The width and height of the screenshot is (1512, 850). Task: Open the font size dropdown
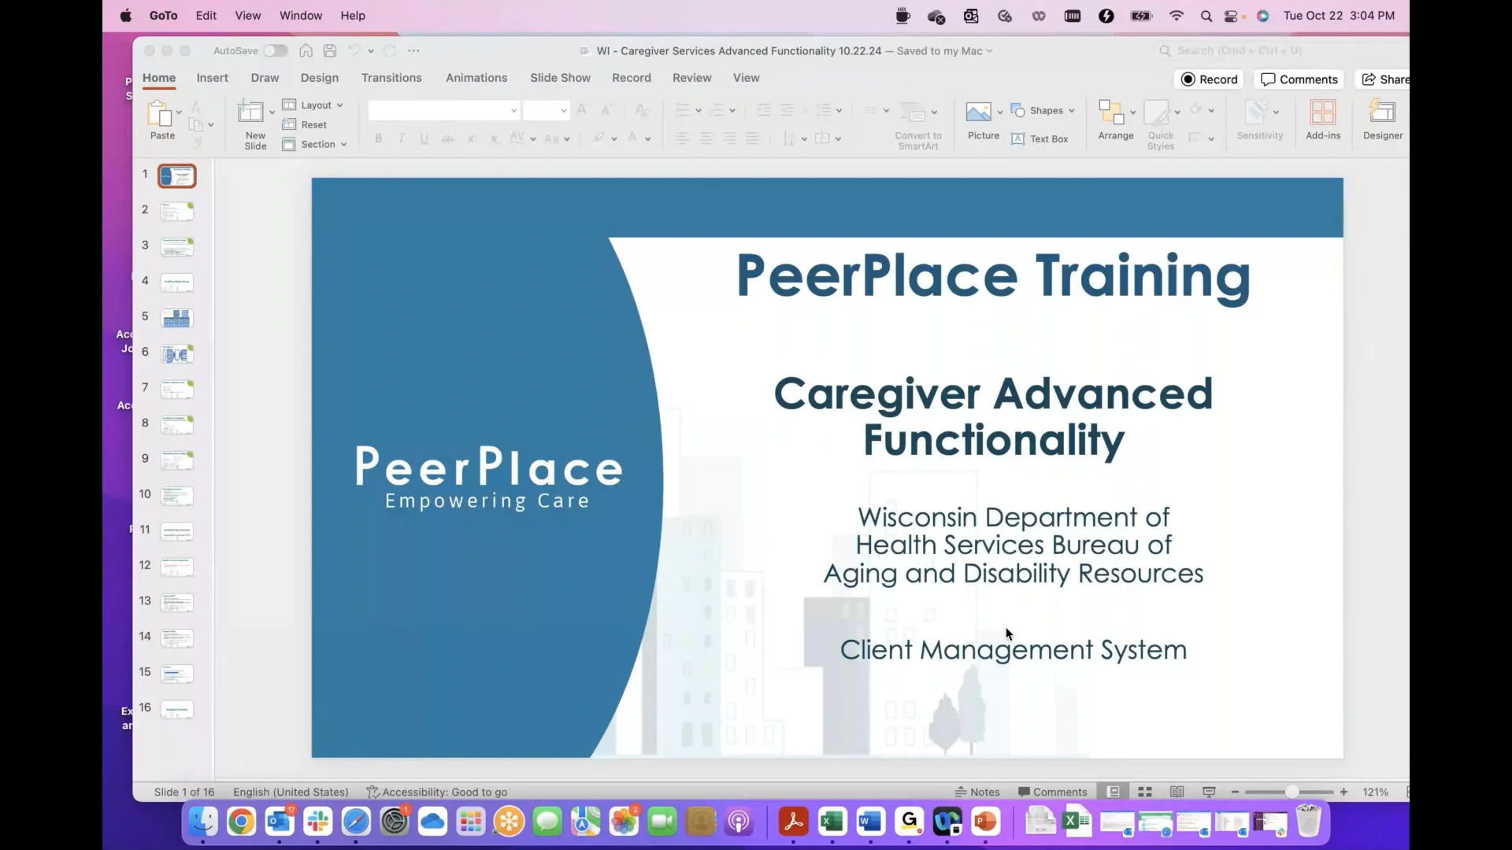coord(561,110)
